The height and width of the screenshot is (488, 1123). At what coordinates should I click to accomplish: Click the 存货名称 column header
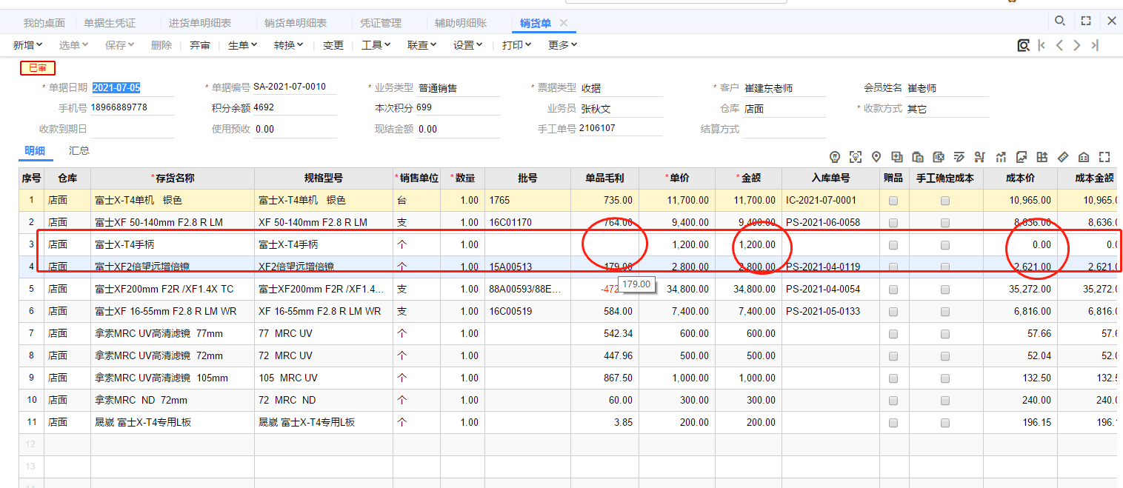(x=173, y=178)
